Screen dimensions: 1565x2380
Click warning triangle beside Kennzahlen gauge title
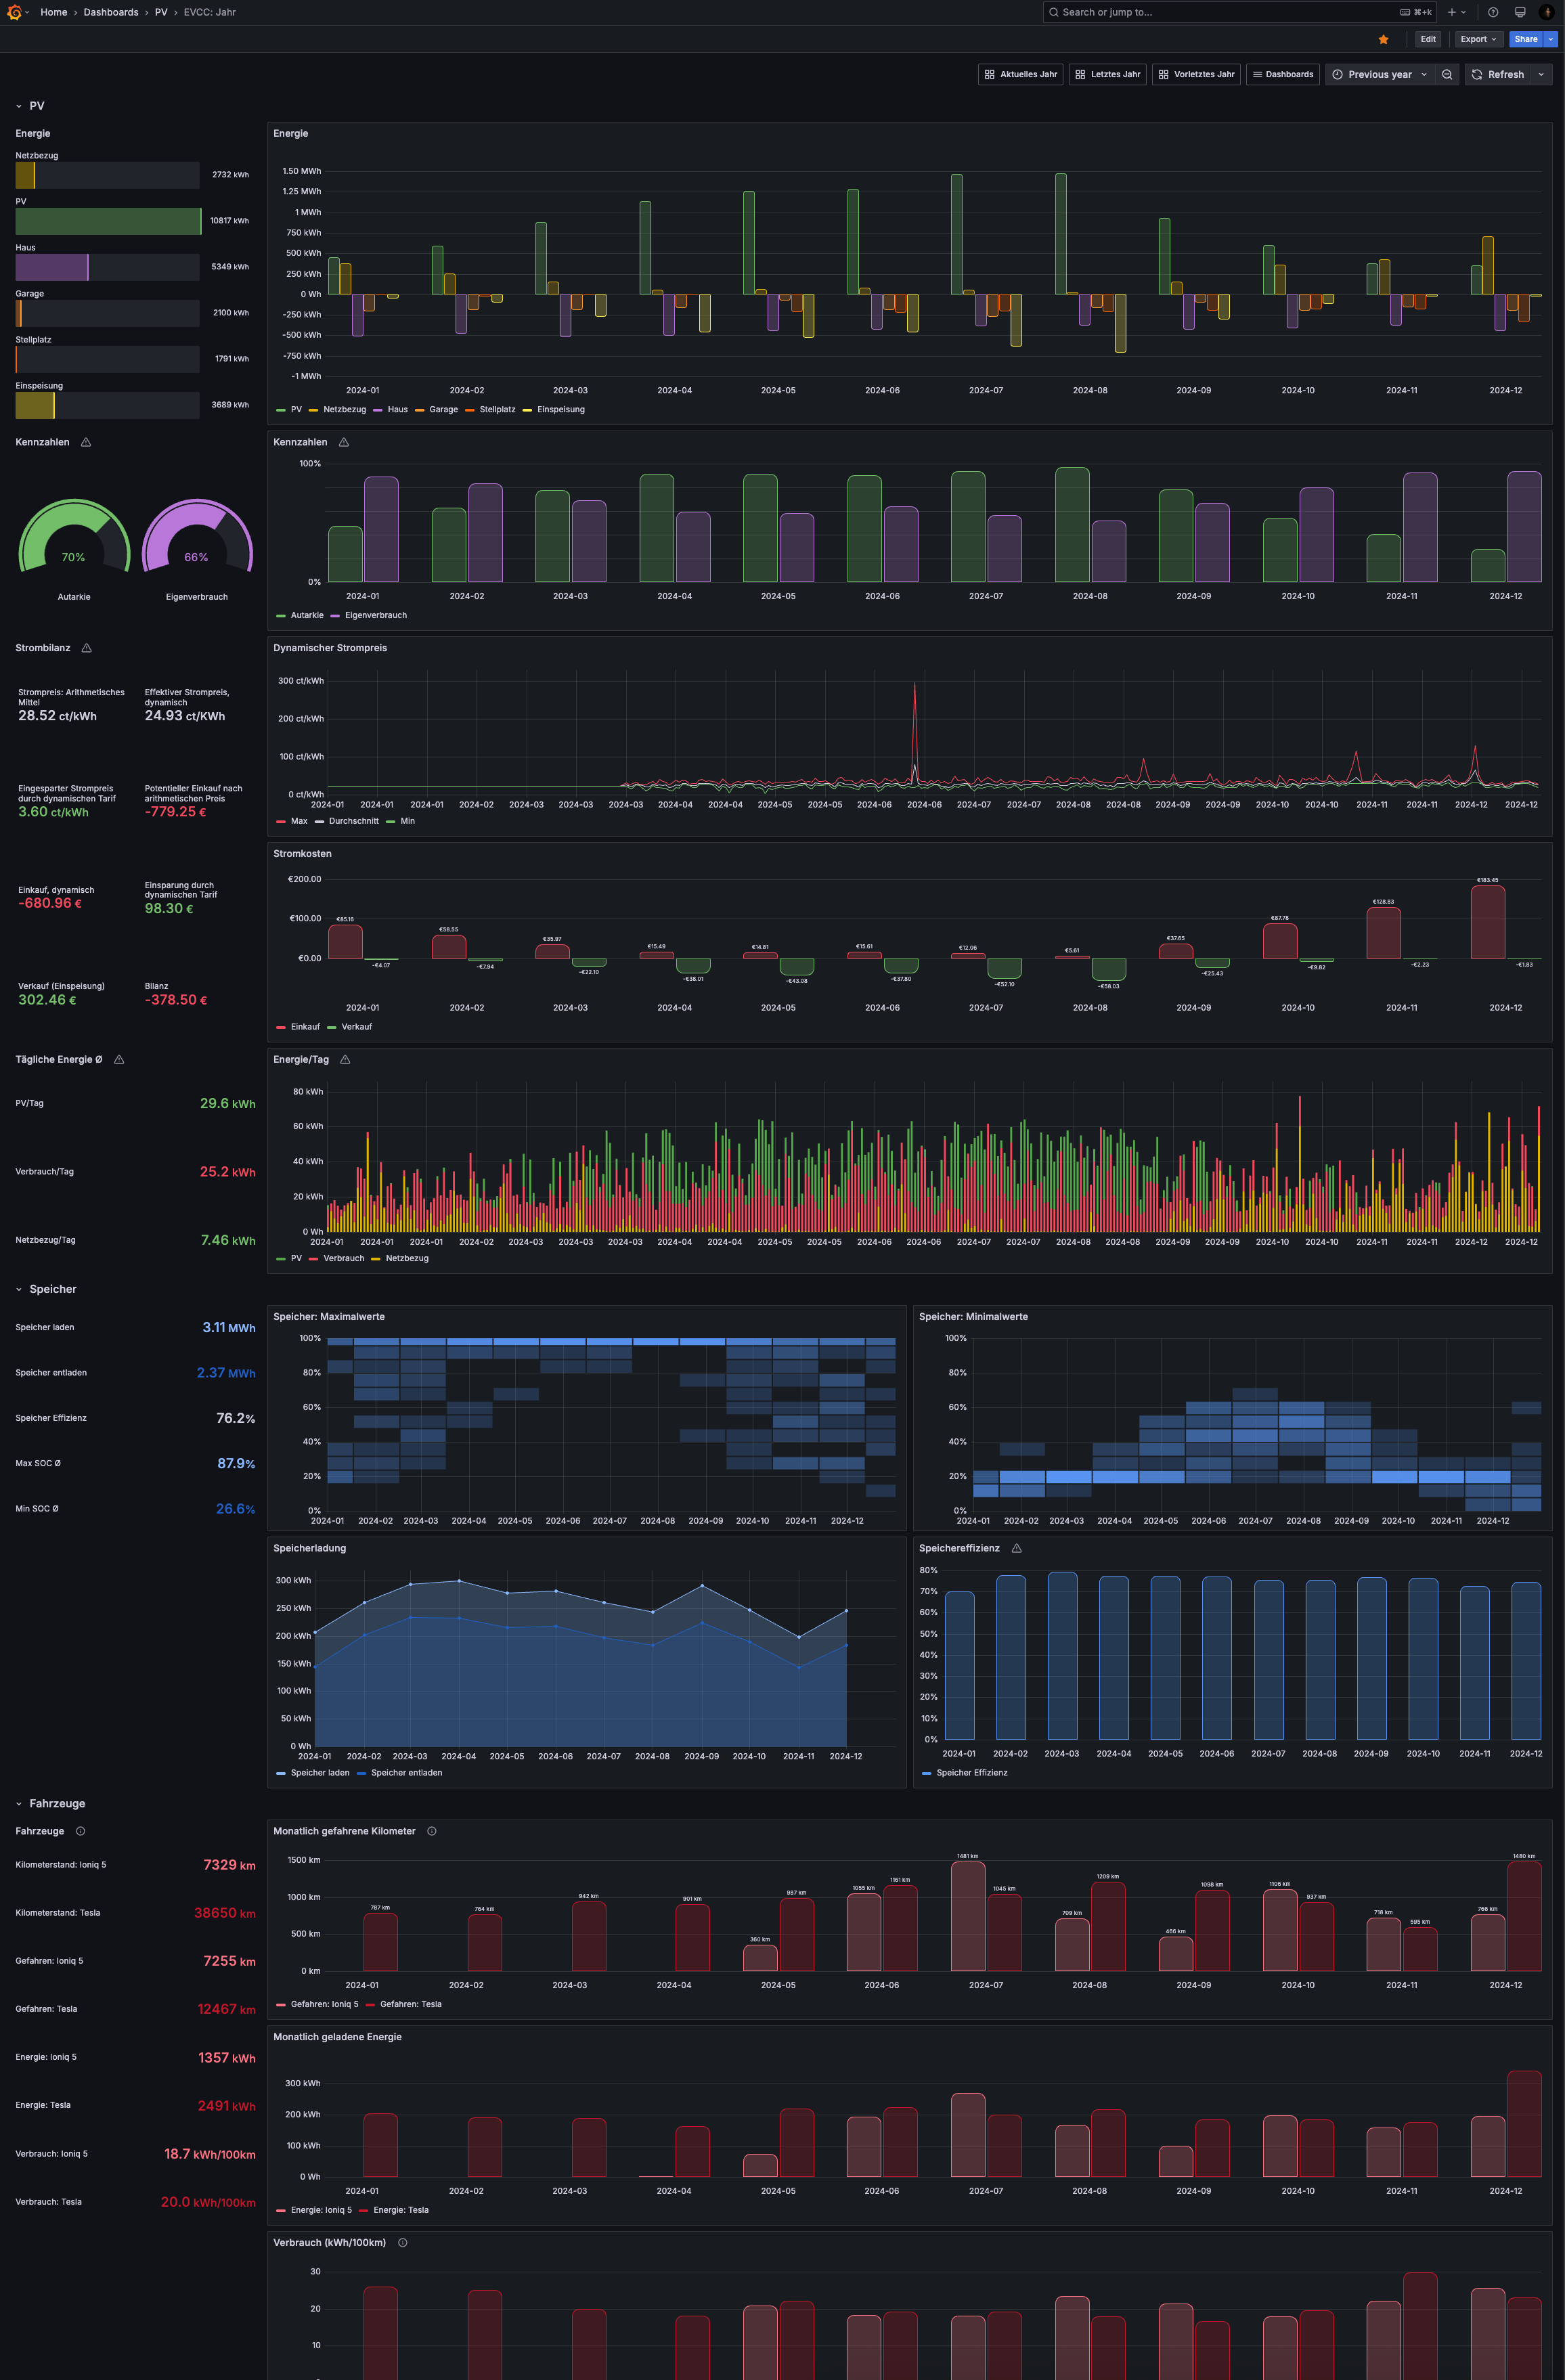[x=86, y=442]
